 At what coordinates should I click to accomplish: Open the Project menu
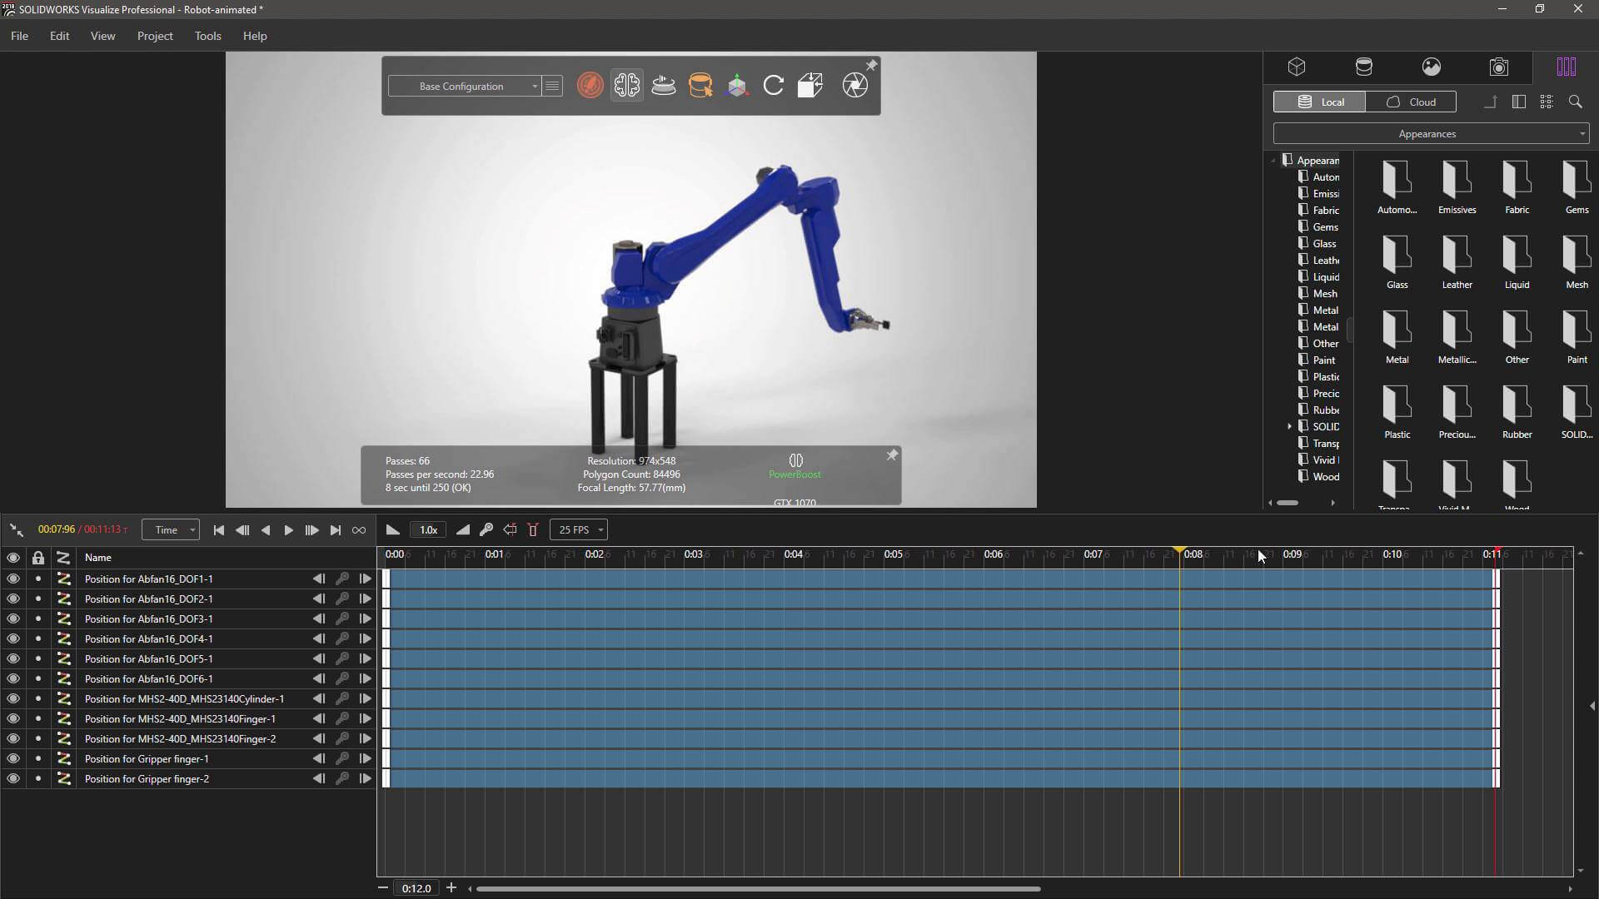click(155, 36)
